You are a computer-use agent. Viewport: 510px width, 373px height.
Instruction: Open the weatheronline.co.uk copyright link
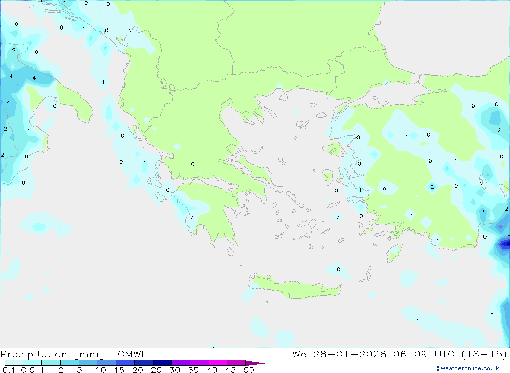click(467, 368)
